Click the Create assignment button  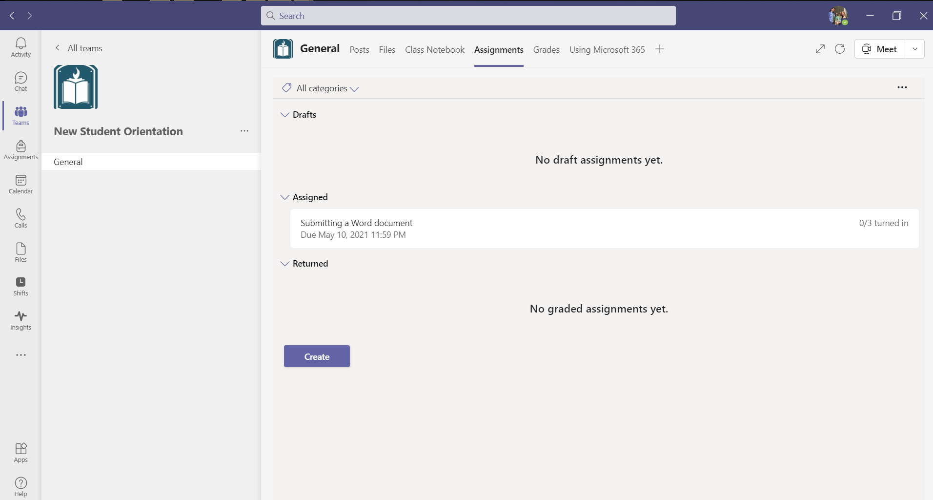pyautogui.click(x=317, y=356)
